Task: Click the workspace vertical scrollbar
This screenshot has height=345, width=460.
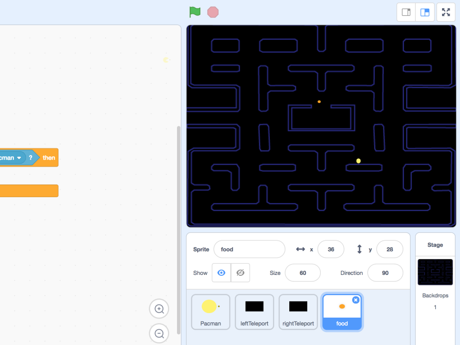Action: point(178,230)
